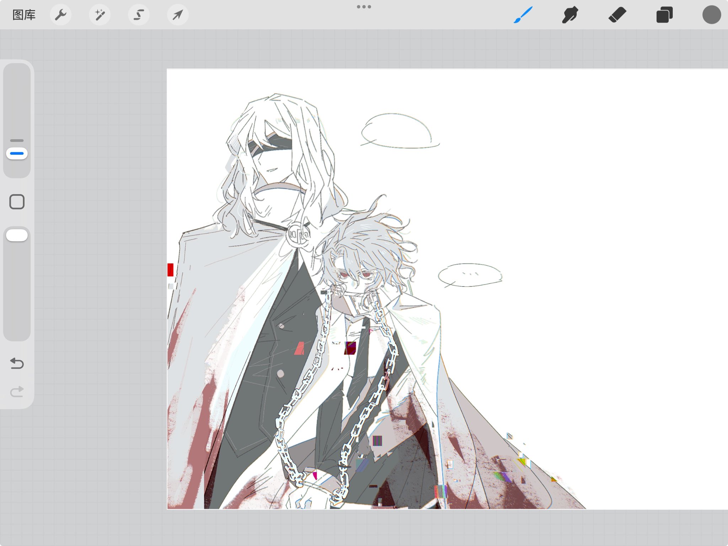
Task: Open the Layers panel
Action: pos(664,15)
